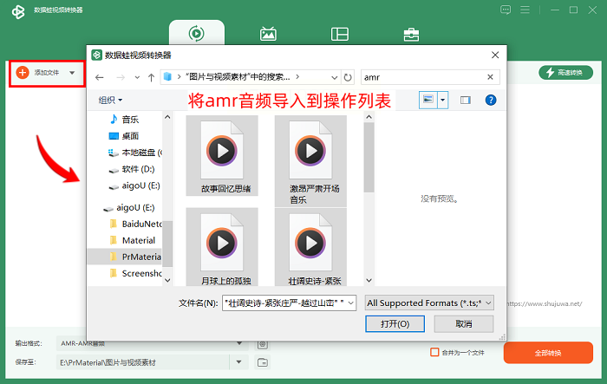Click the app logo in main title bar
This screenshot has width=607, height=384.
coord(18,12)
